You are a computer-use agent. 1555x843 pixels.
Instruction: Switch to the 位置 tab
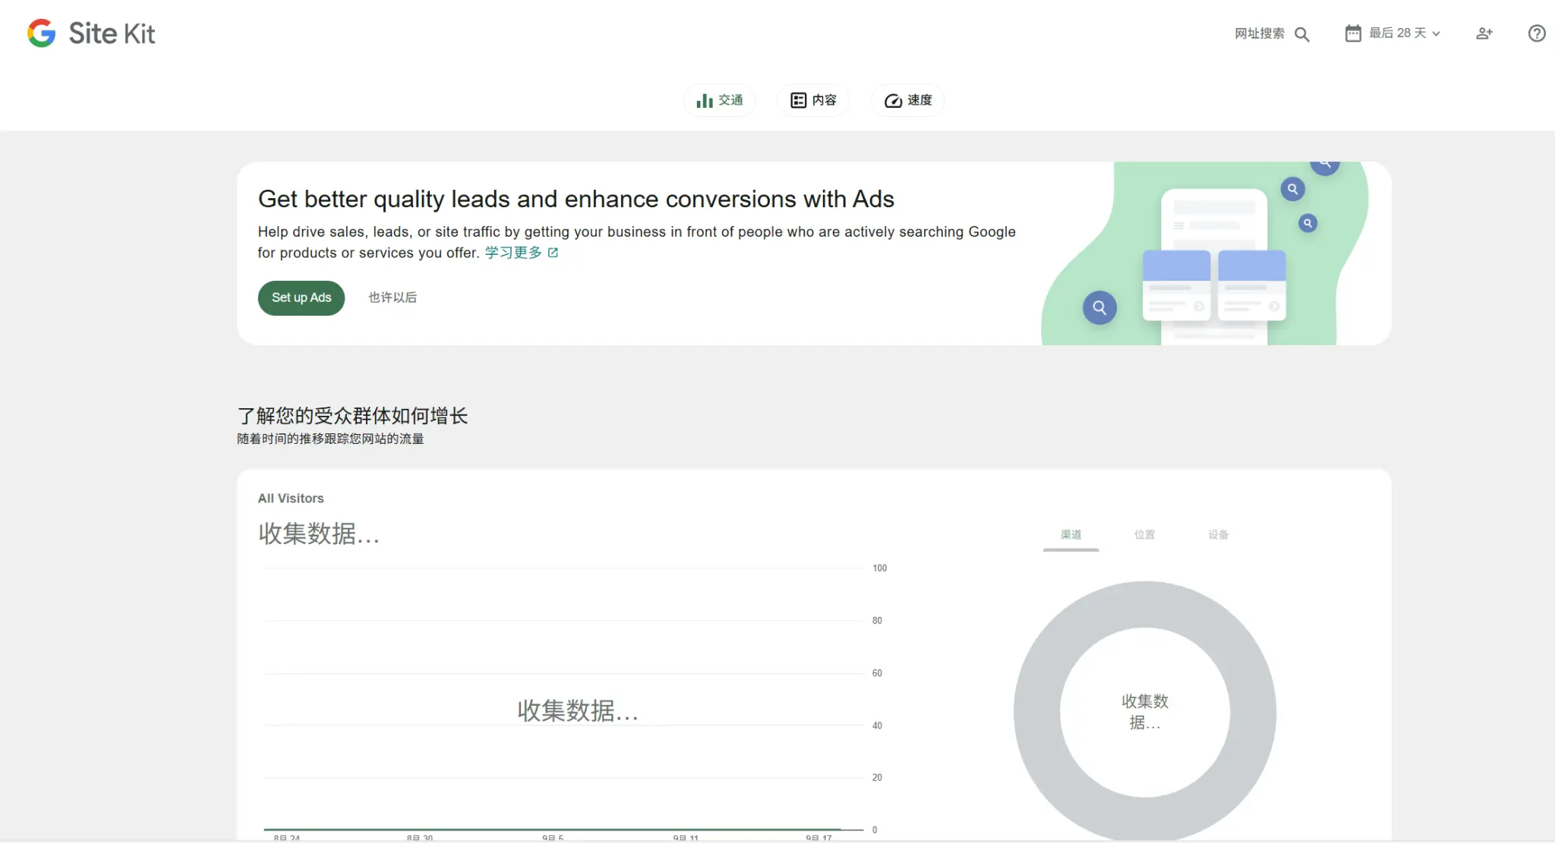[x=1144, y=535]
